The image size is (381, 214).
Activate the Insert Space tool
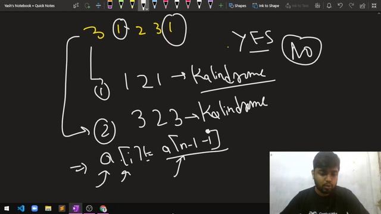(x=98, y=5)
